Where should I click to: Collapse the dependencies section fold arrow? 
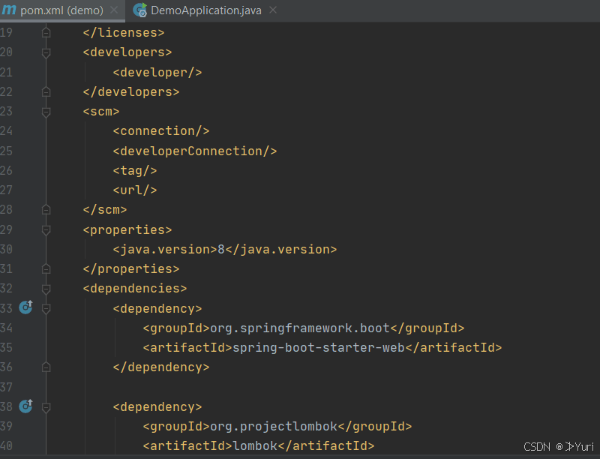46,288
